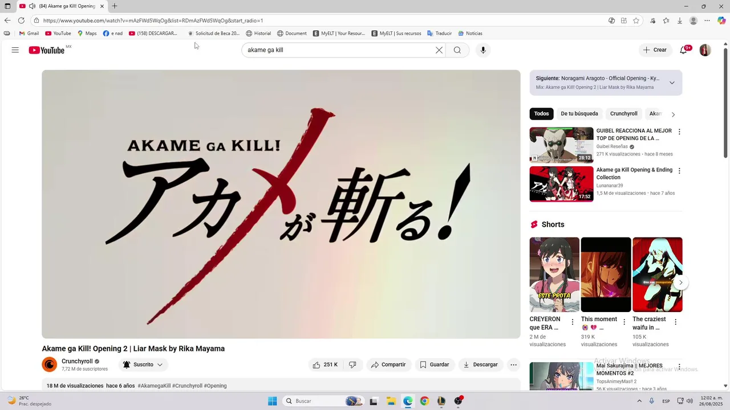
Task: Open Chrome from the taskbar
Action: pyautogui.click(x=424, y=401)
